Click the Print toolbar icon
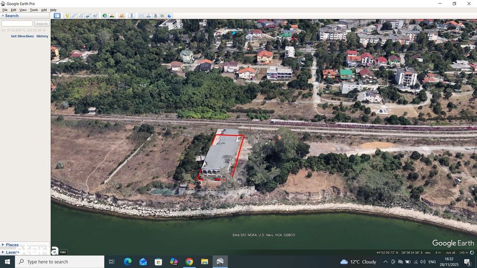Screen dimensions: 477x268 pyautogui.click(x=148, y=16)
